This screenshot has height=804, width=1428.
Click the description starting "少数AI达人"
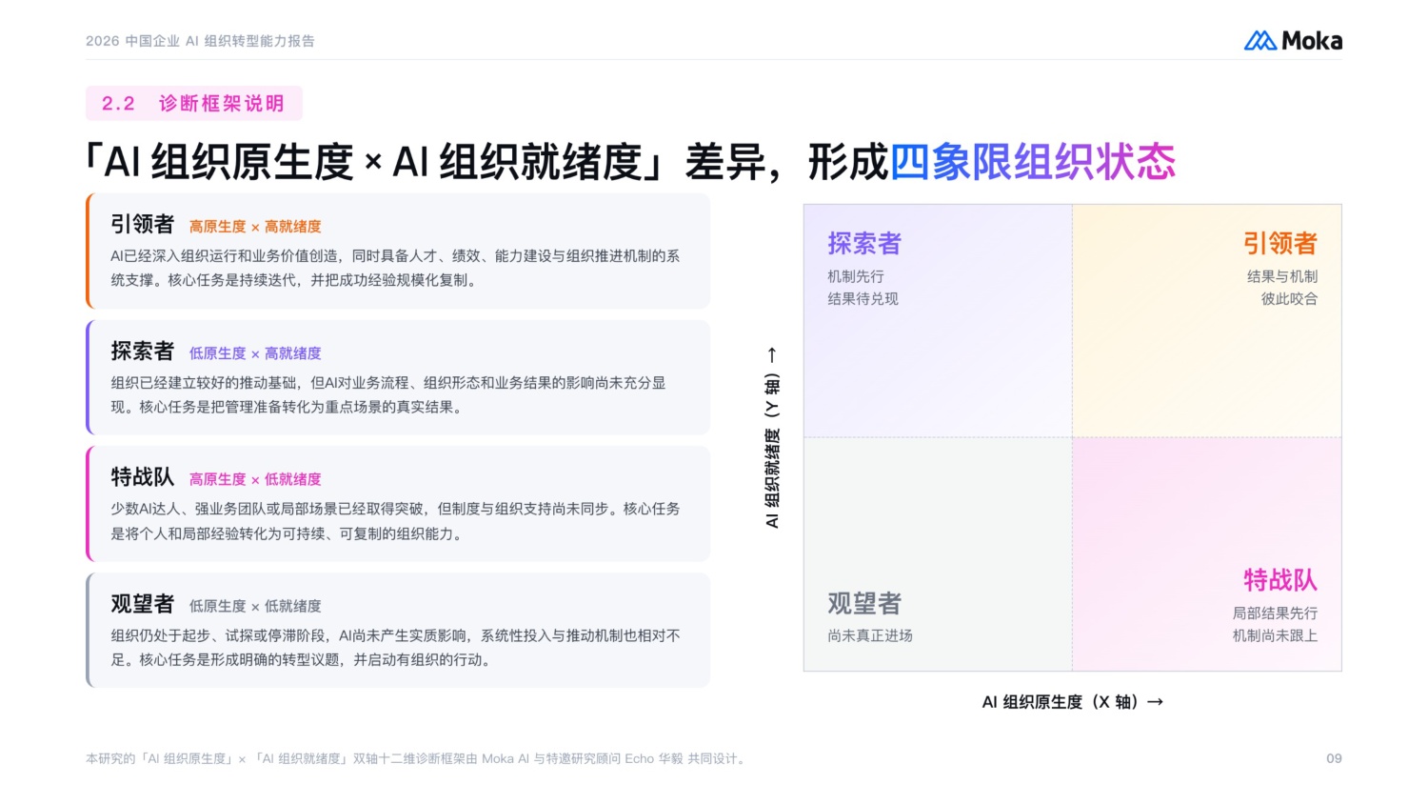point(395,521)
